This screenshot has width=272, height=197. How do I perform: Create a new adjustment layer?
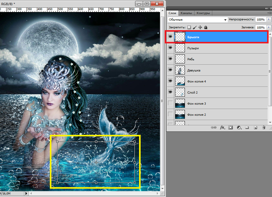pos(239,127)
